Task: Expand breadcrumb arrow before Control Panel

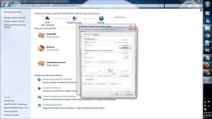Action: (x=15, y=6)
